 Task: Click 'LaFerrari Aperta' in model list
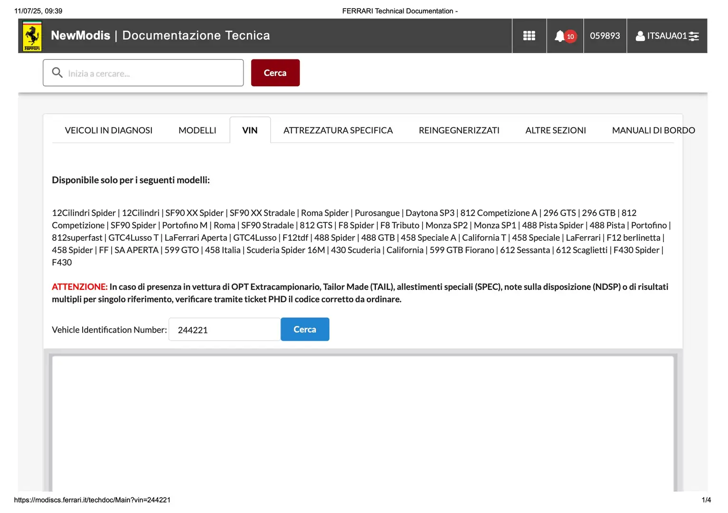point(196,237)
